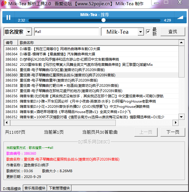
Task: Click the 作者名称：蓝色音乐DJ疯子 line
Action: tap(28, 165)
